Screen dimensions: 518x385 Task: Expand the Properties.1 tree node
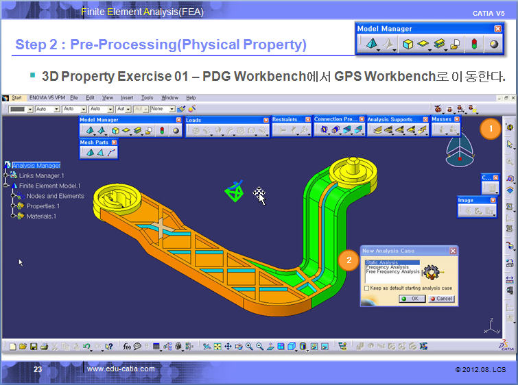point(13,206)
